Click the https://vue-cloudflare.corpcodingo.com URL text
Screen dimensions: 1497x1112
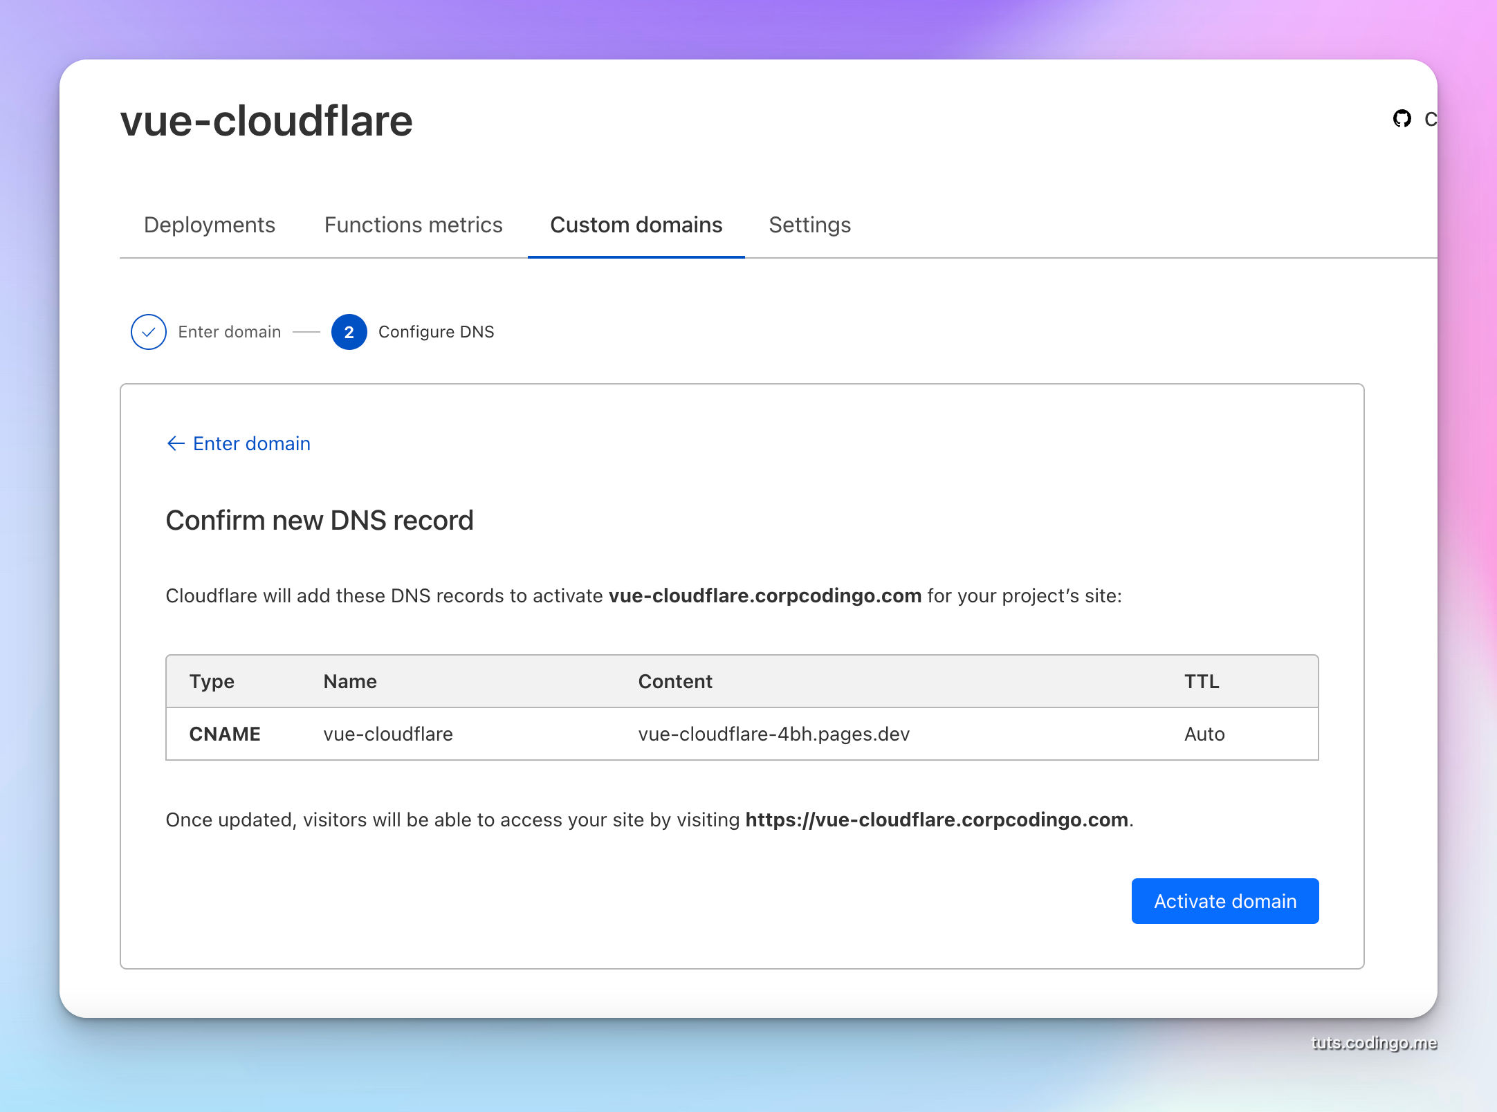point(937,819)
